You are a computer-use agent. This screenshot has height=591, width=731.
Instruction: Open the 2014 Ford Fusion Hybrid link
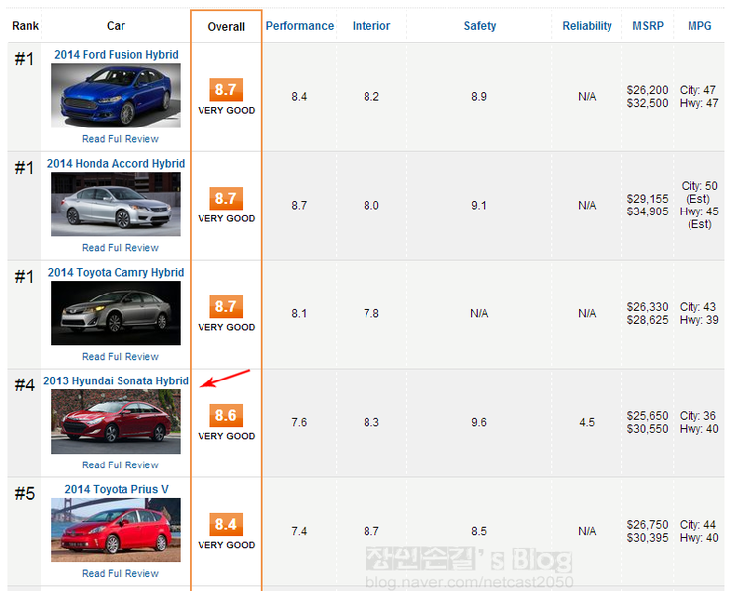click(x=117, y=55)
